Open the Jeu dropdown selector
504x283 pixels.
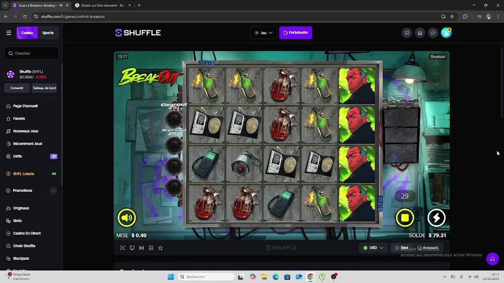click(x=263, y=33)
